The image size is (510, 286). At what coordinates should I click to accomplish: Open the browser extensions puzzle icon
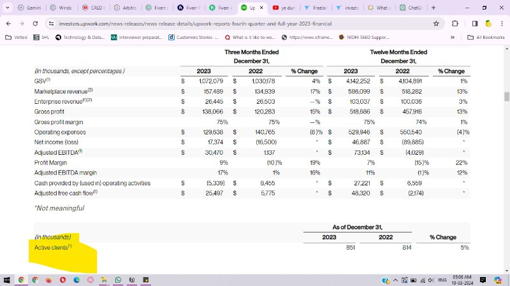[x=455, y=24]
